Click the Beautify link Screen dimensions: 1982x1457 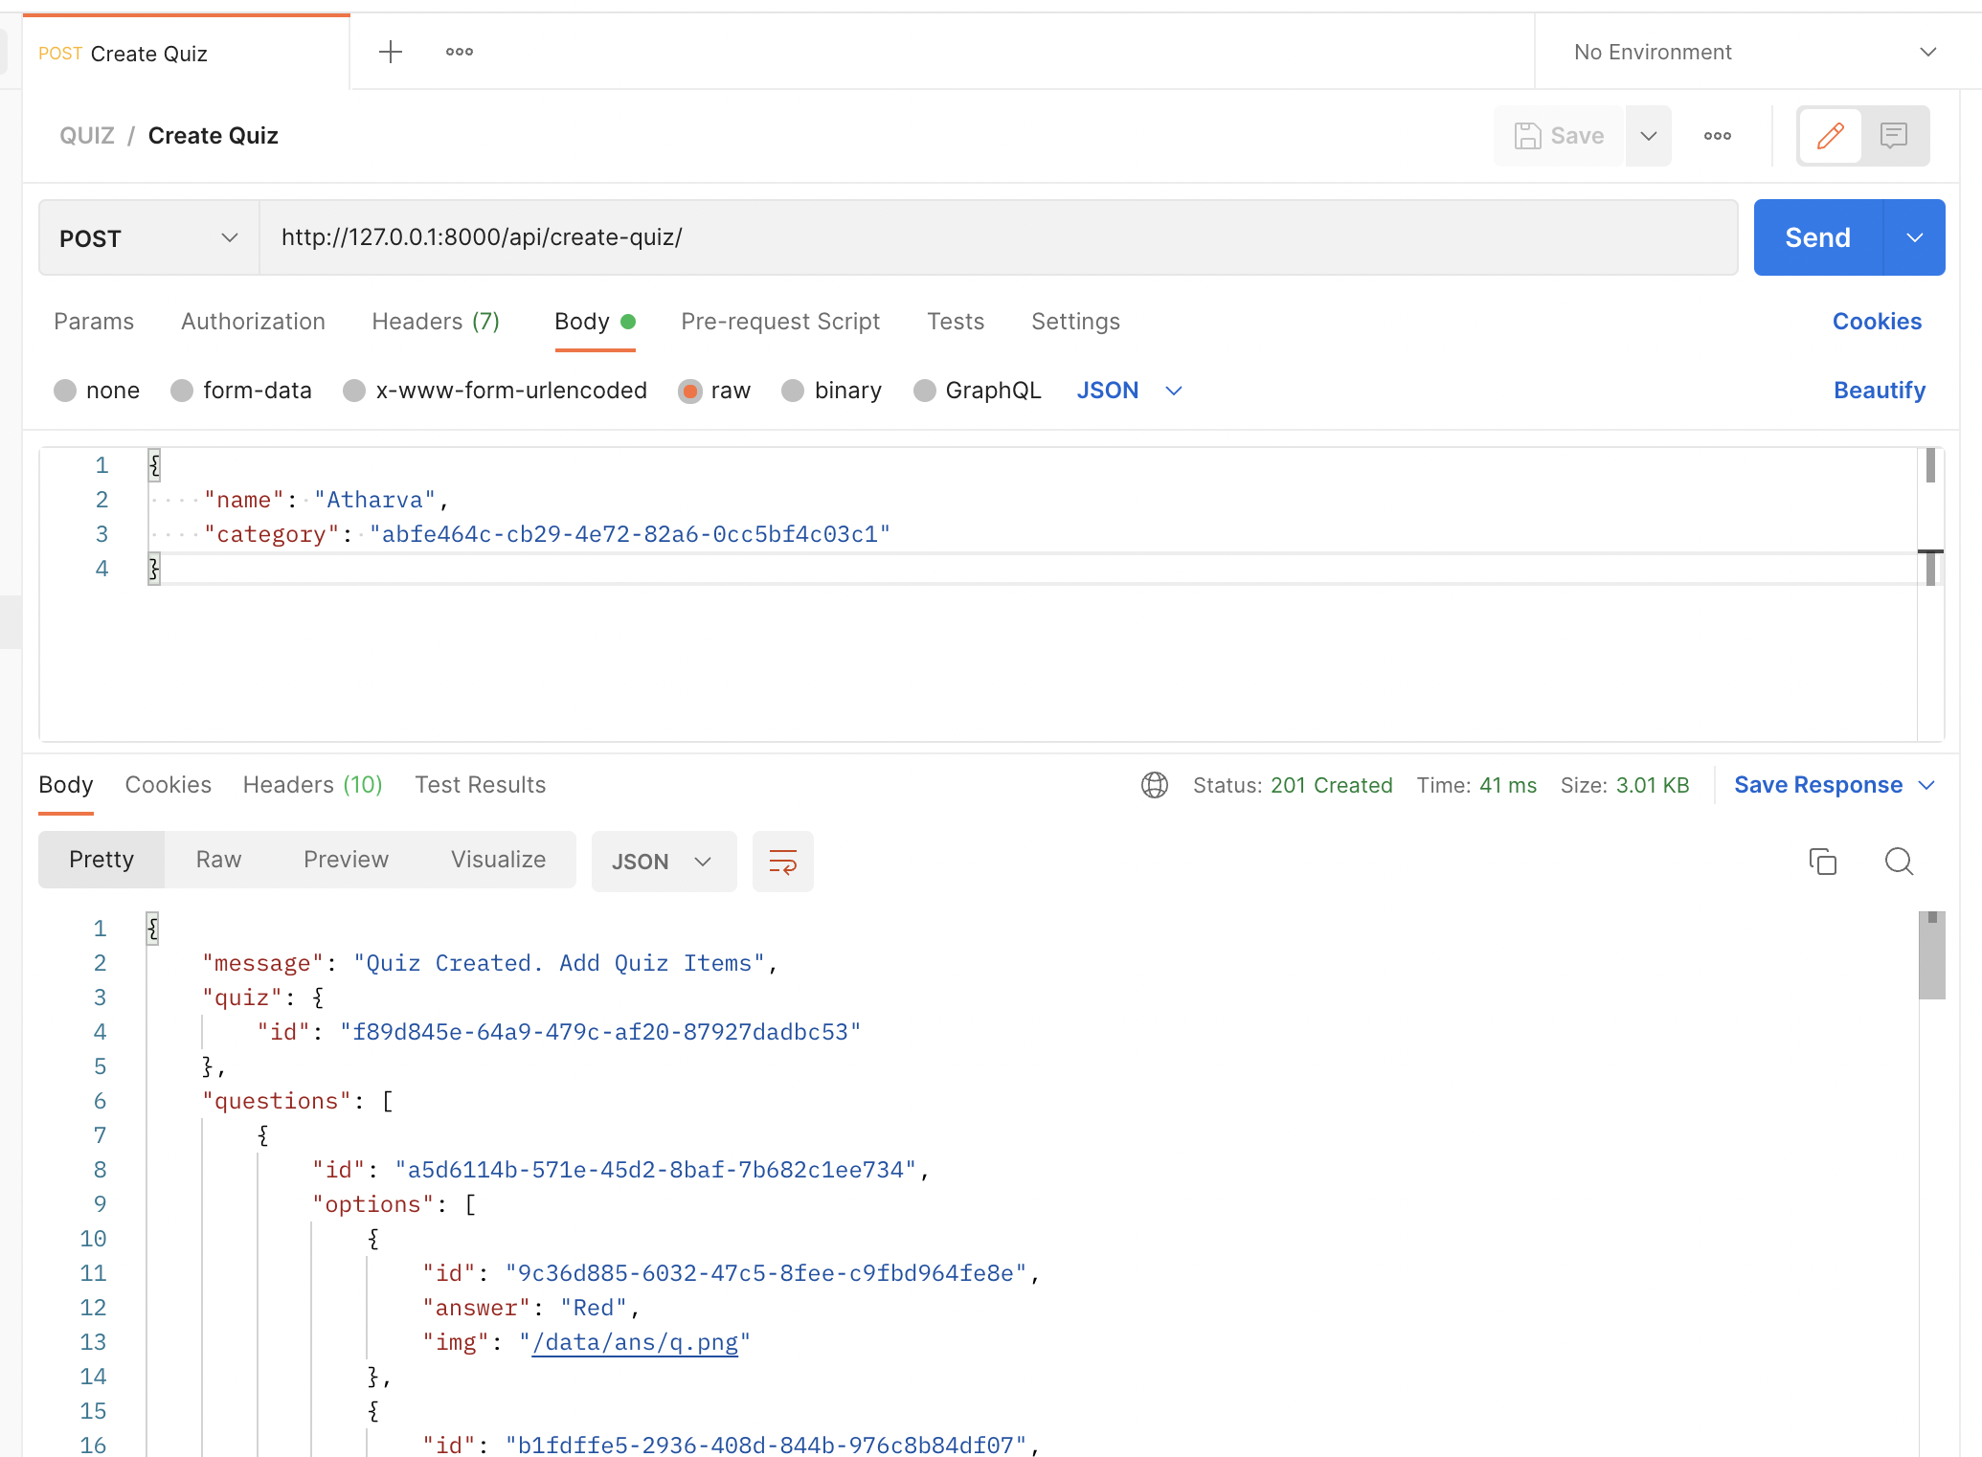[x=1879, y=391]
